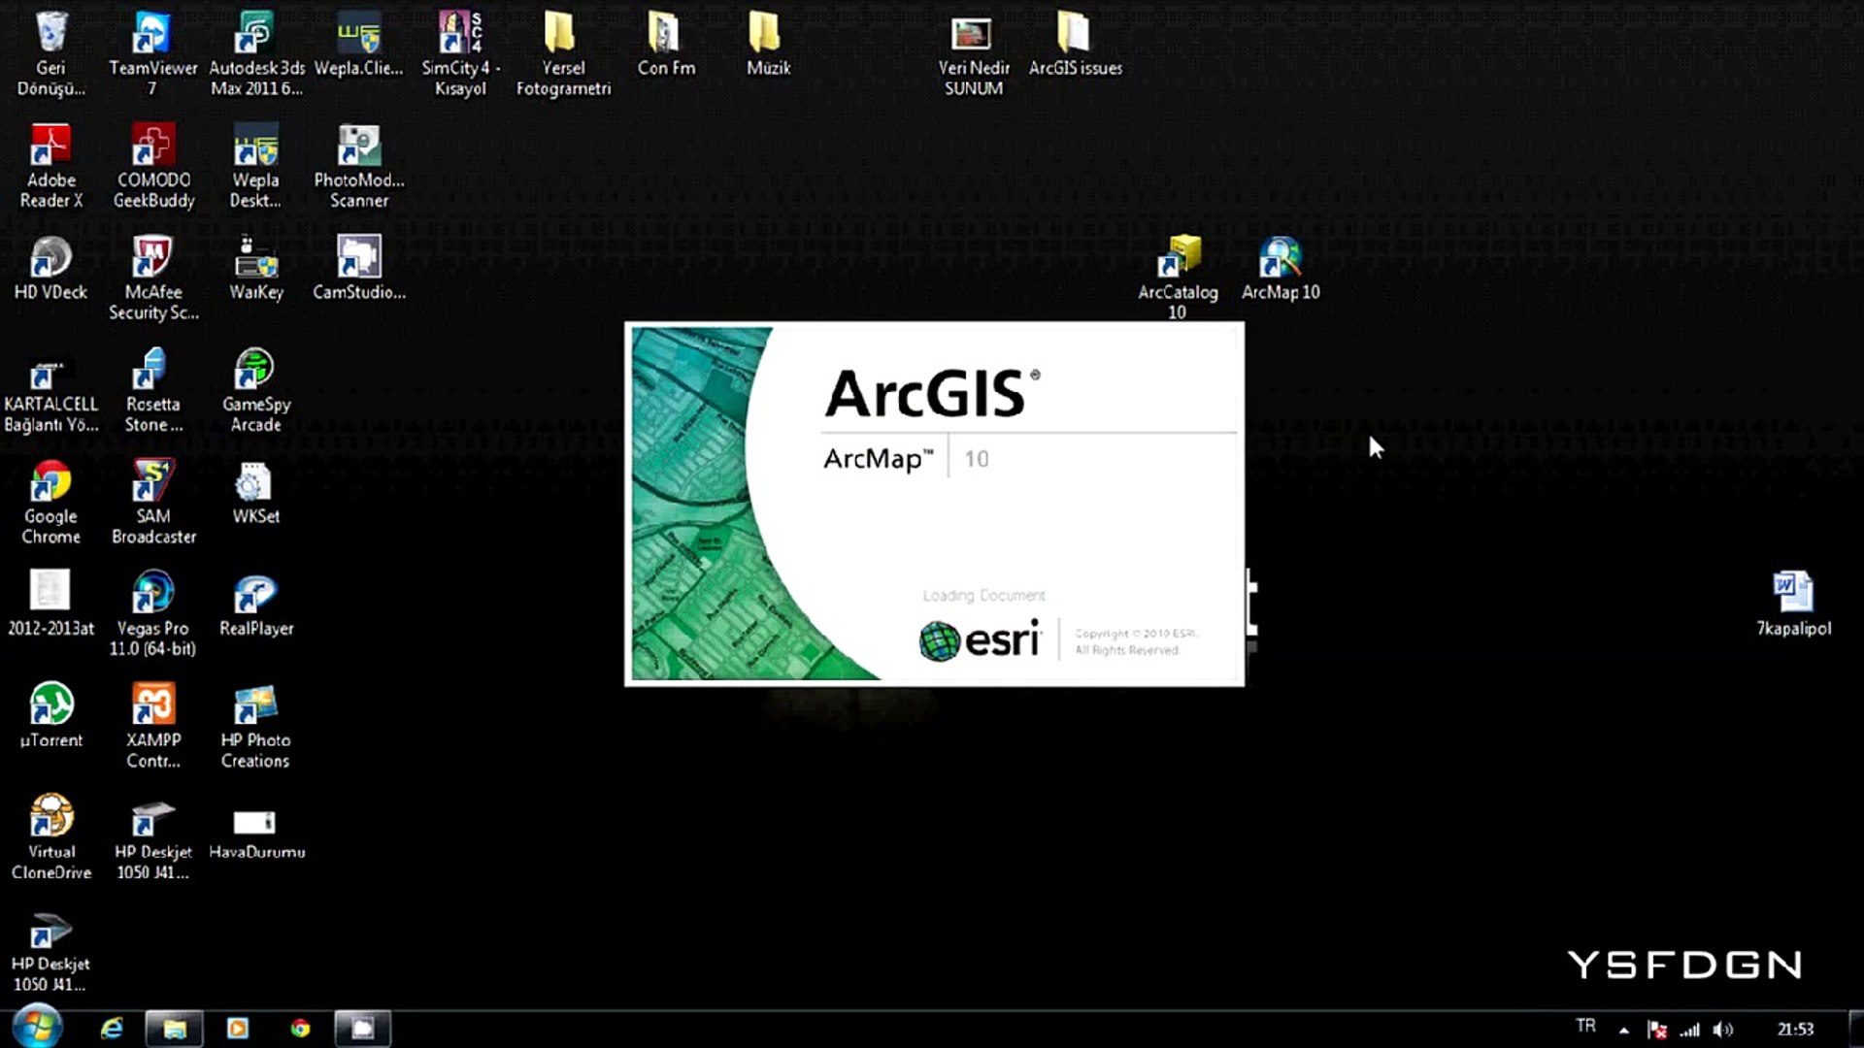Open Internet Explorer from the taskbar
This screenshot has height=1048, width=1864.
(112, 1029)
